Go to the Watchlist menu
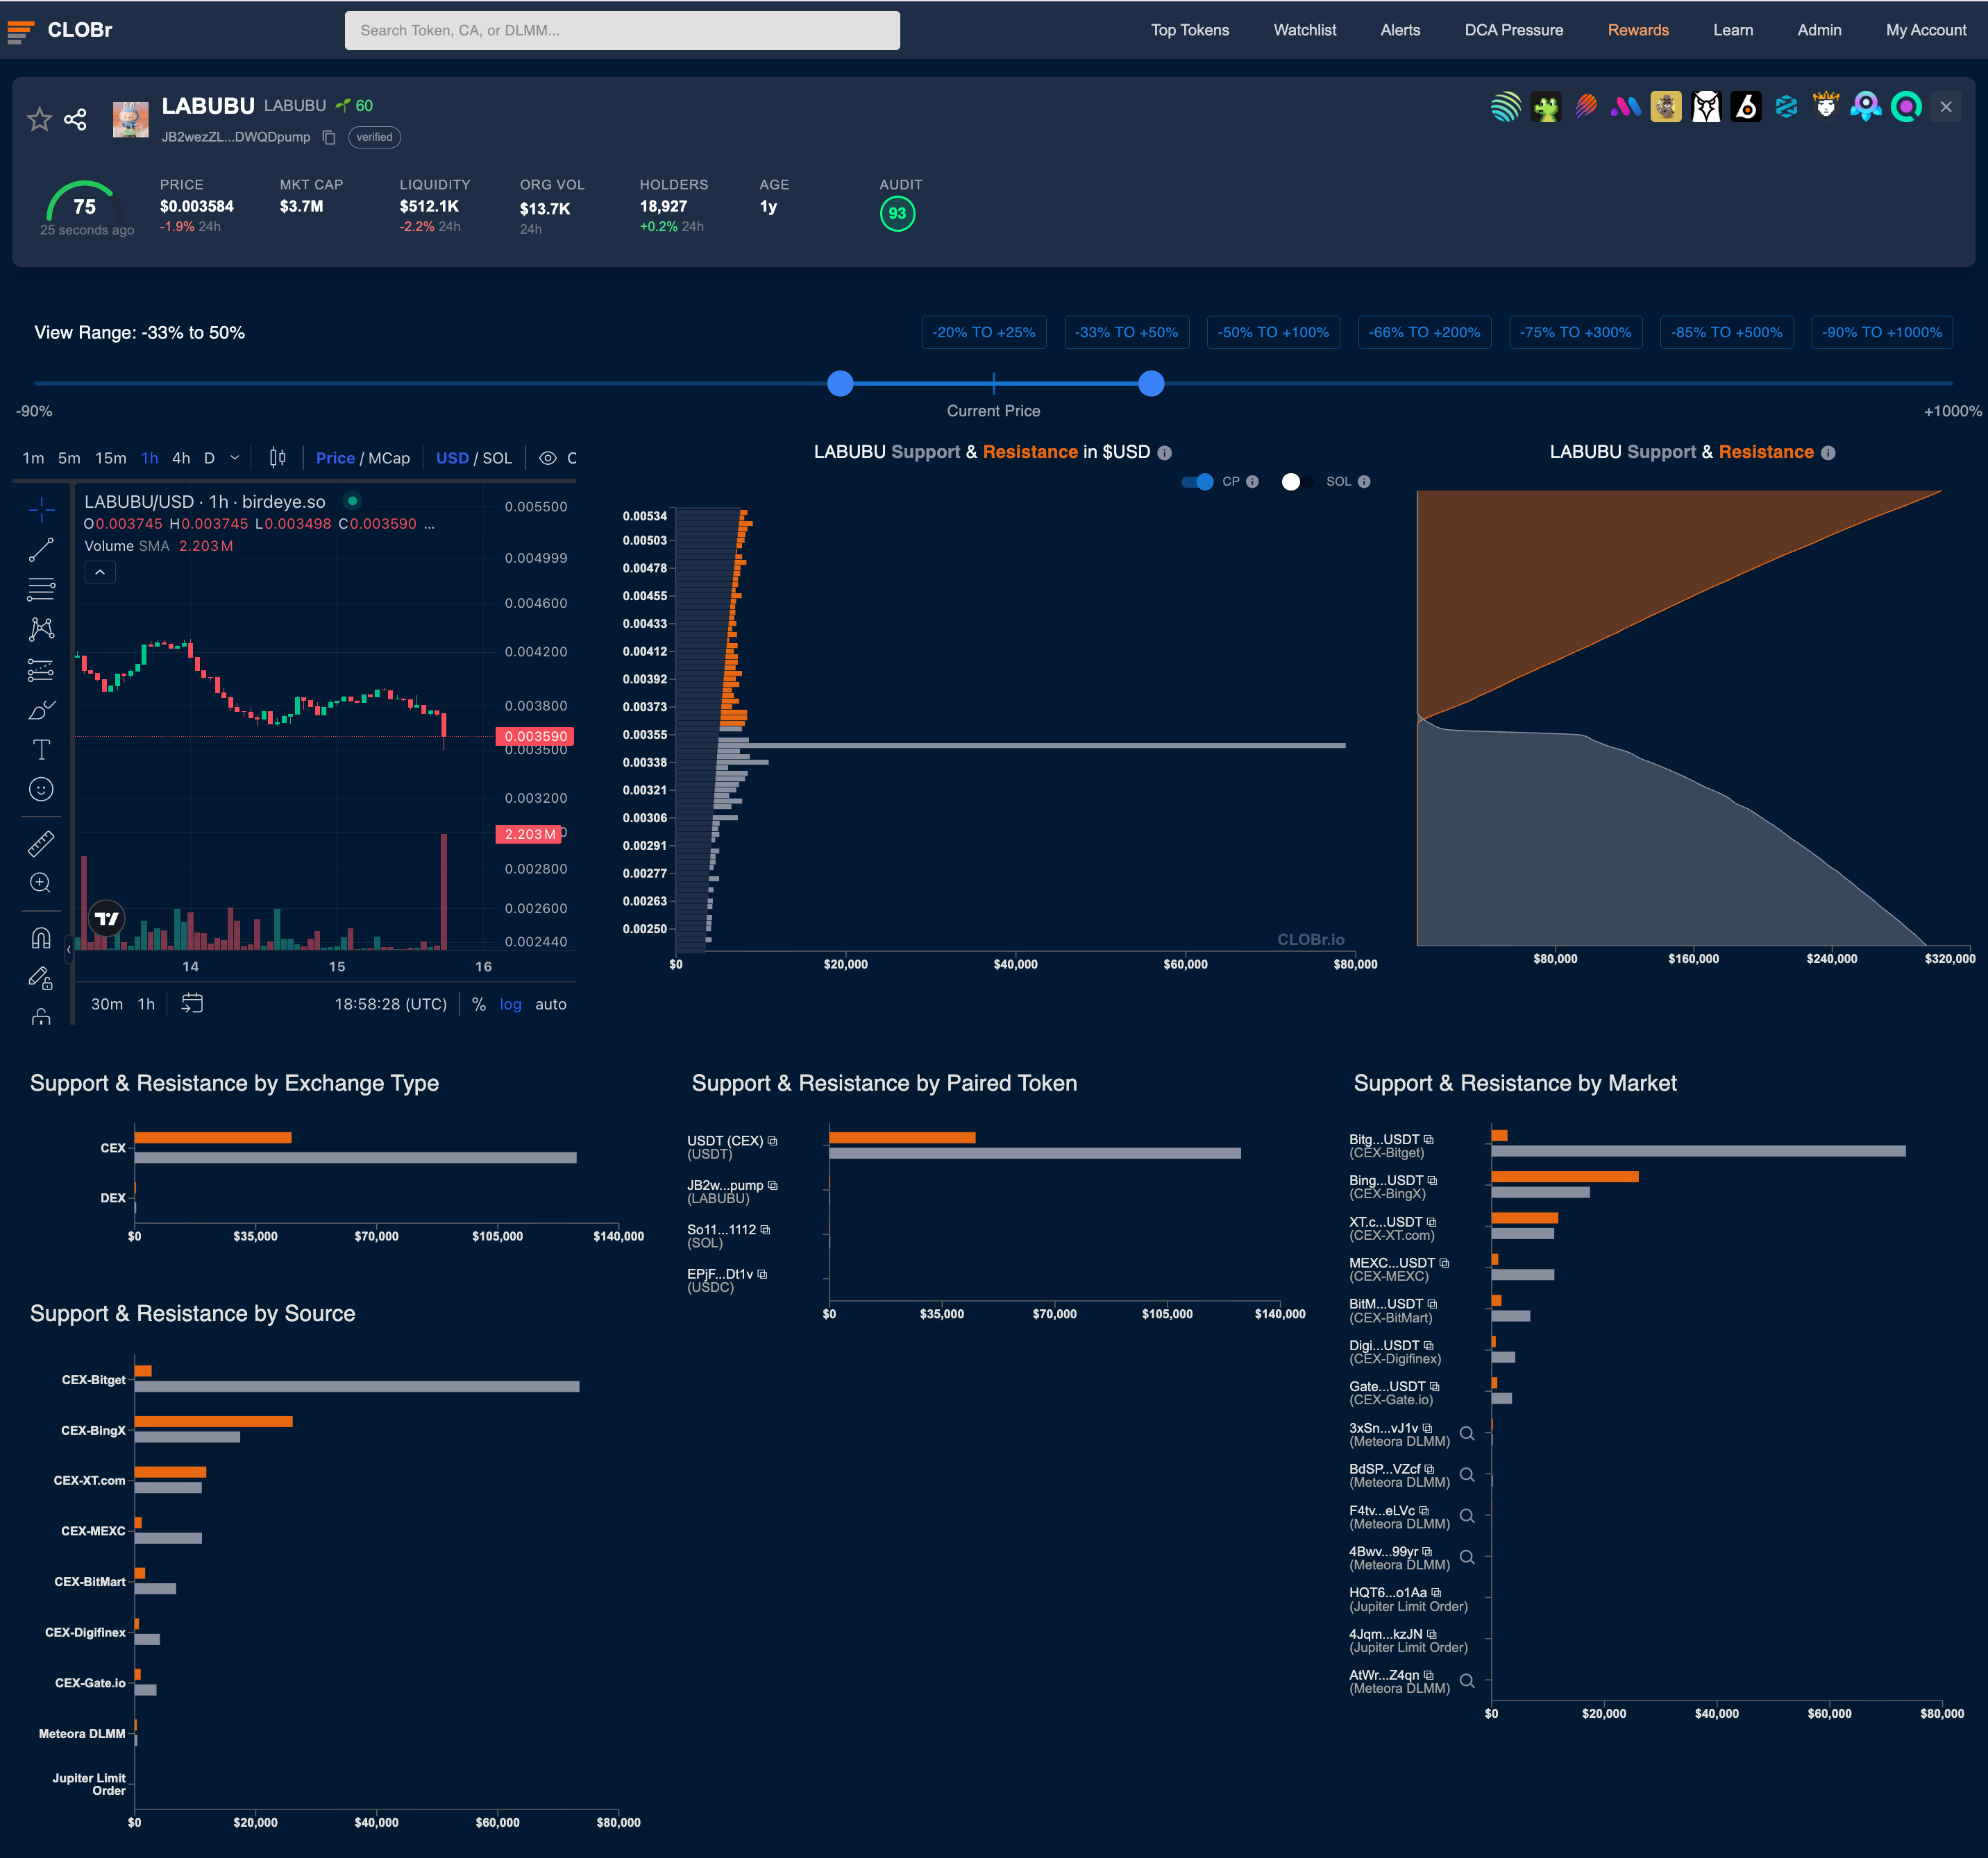 pos(1304,30)
